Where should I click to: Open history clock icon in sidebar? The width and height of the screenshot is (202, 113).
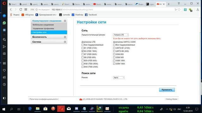[4, 84]
